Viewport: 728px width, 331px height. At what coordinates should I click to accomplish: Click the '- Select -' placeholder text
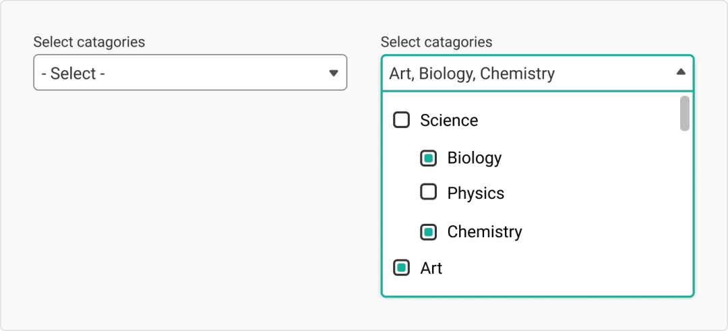tap(73, 73)
